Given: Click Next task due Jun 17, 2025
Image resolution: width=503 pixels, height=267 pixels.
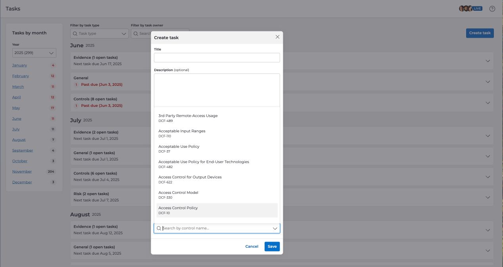Looking at the screenshot, I should 98,64.
